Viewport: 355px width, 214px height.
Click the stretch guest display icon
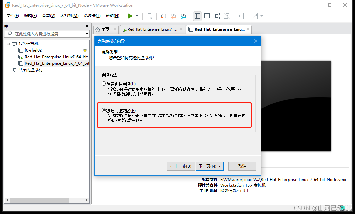[x=255, y=16]
